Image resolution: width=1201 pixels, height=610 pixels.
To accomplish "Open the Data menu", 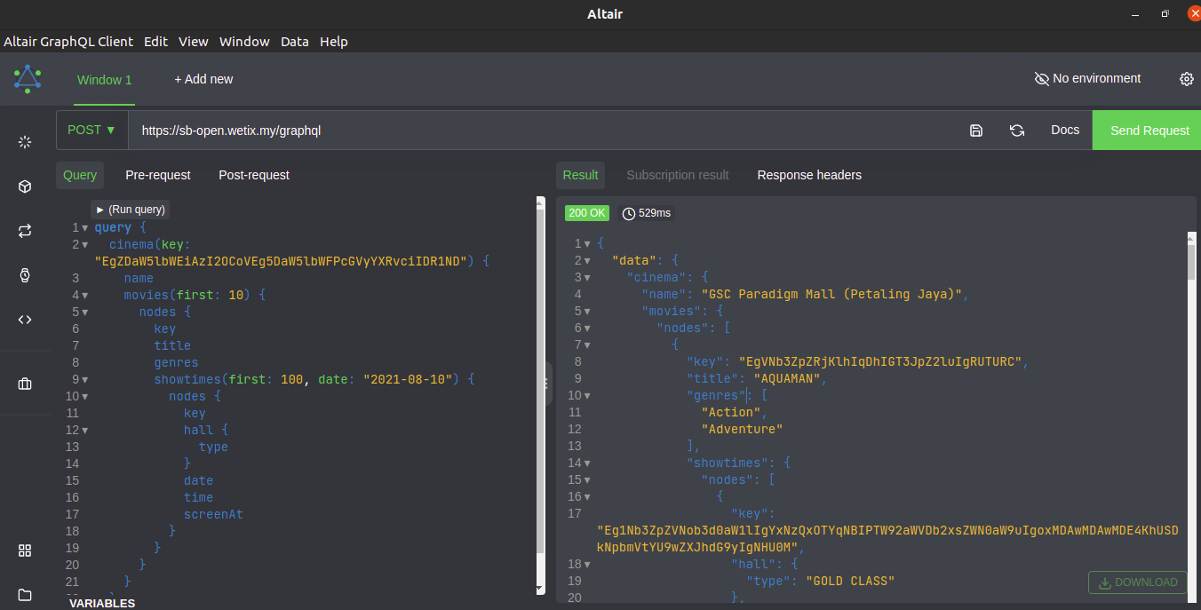I will (x=295, y=42).
